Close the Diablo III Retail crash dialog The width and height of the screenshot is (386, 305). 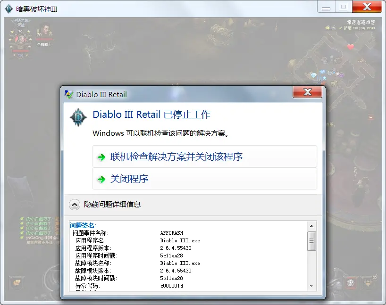click(307, 92)
